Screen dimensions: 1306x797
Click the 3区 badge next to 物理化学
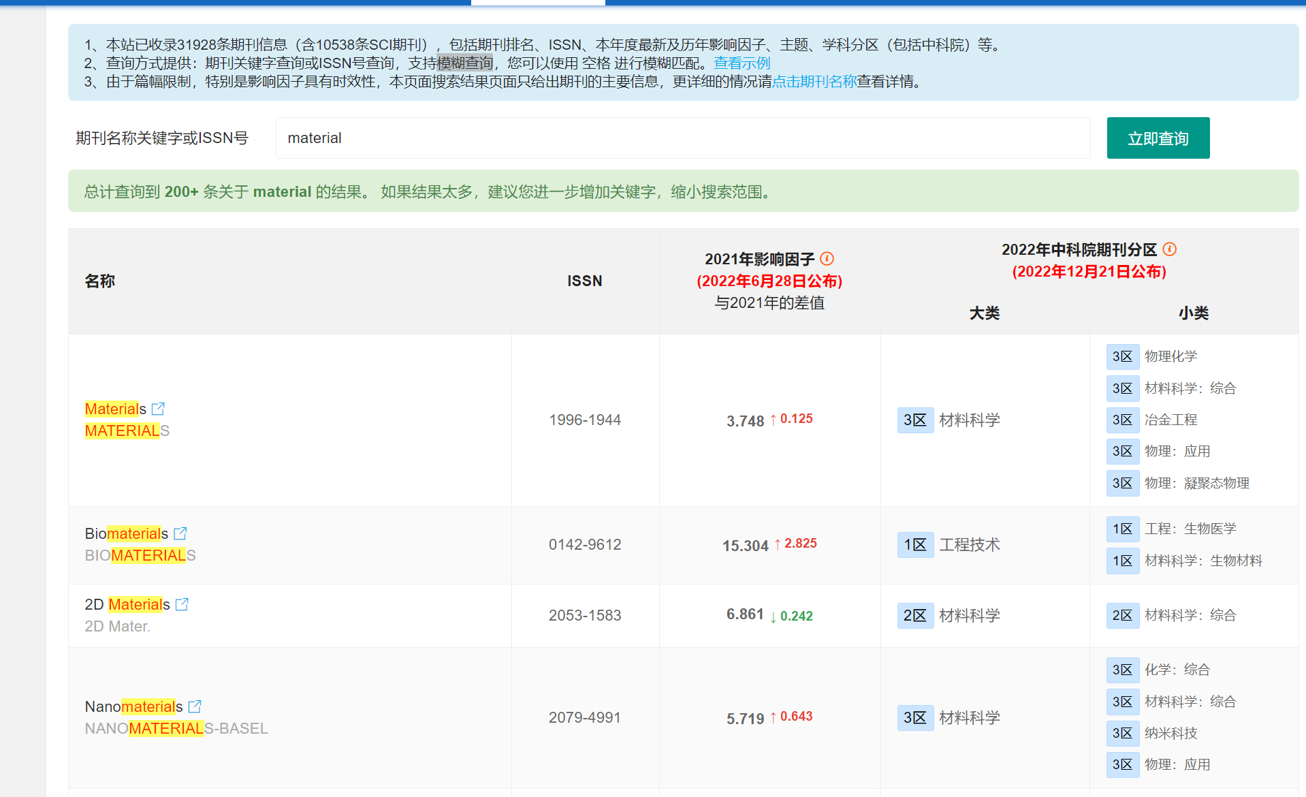pos(1122,356)
